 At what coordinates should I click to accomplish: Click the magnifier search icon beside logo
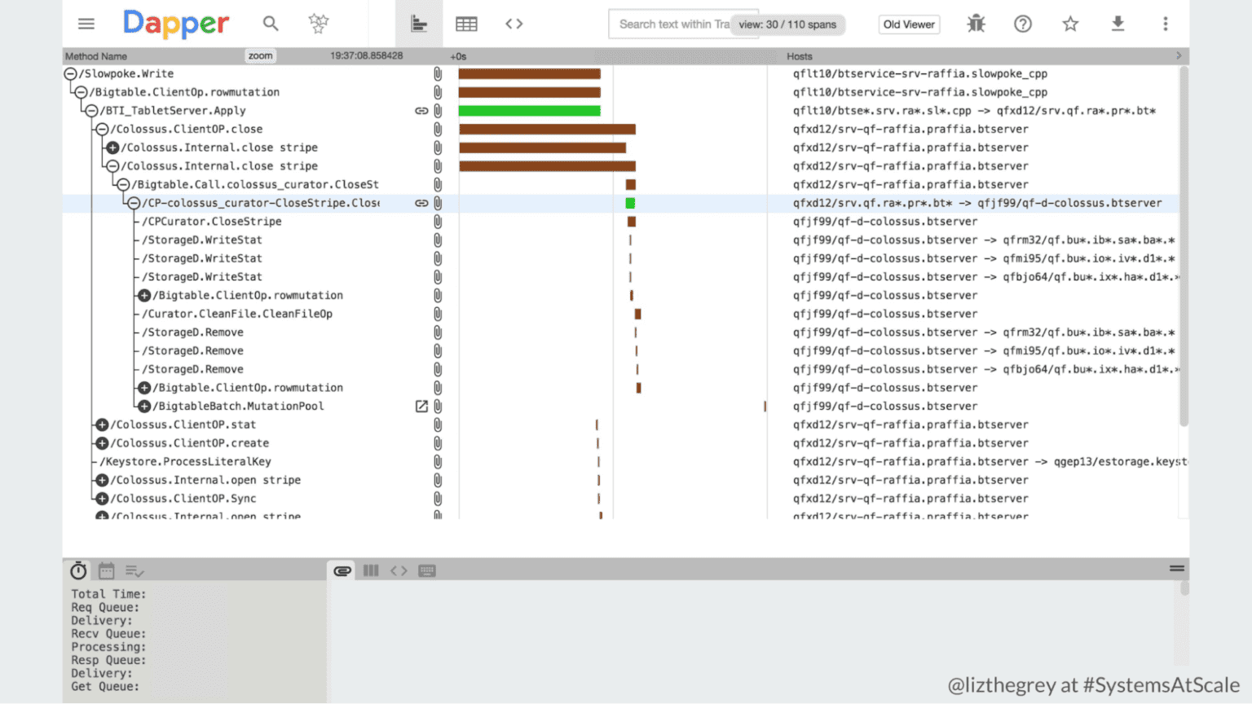(x=271, y=24)
